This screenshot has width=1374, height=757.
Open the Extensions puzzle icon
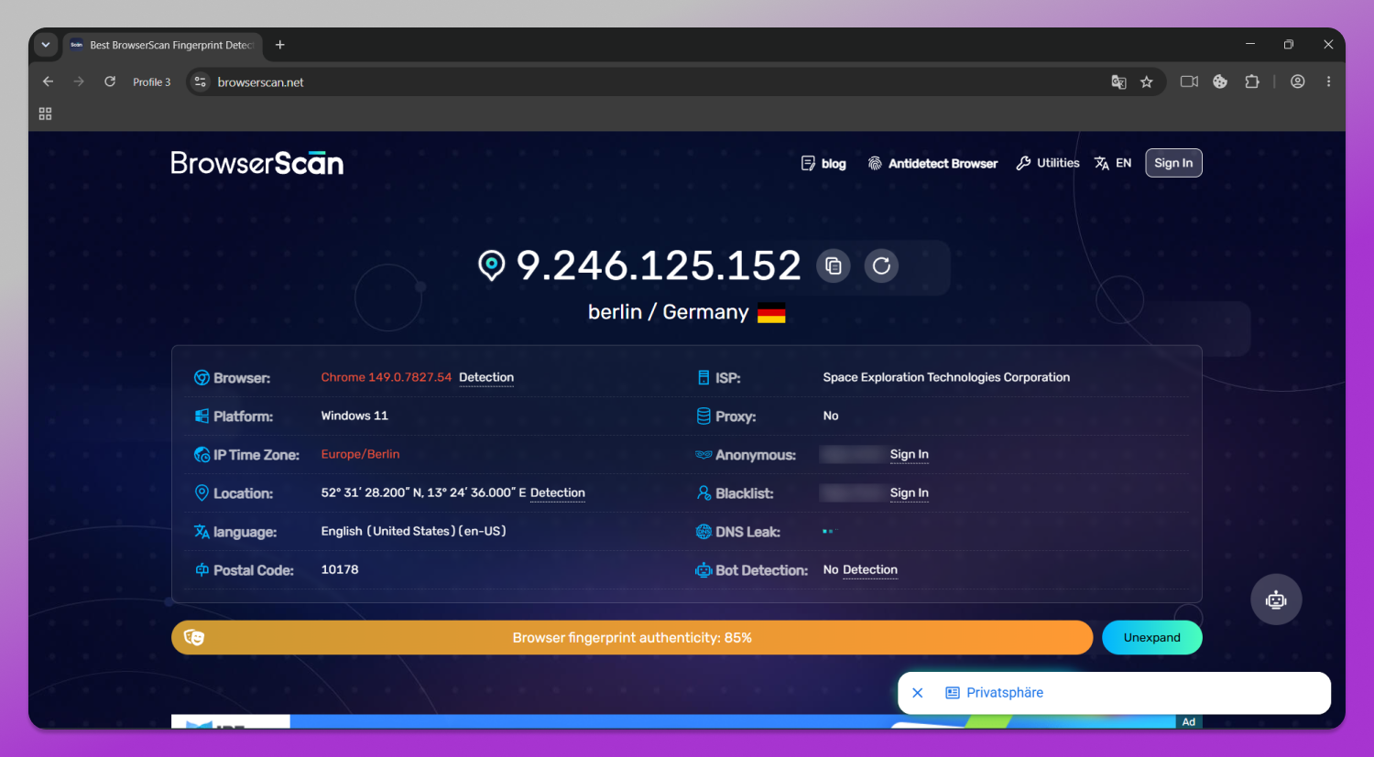[x=1252, y=81]
